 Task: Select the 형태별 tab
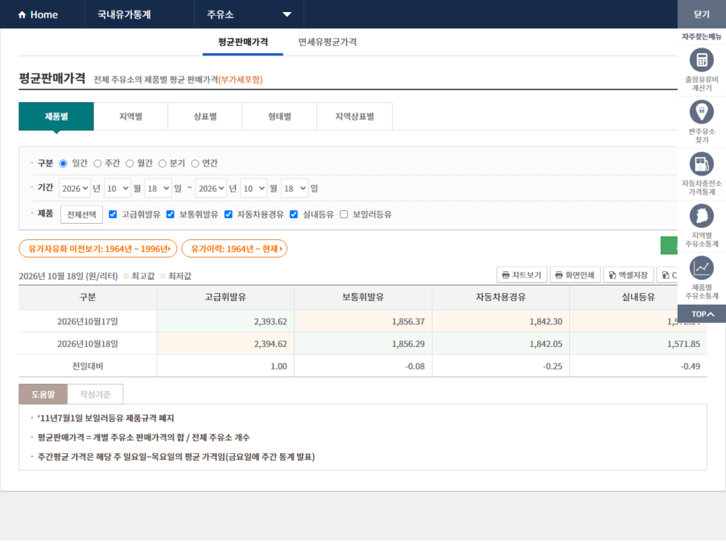coord(279,117)
